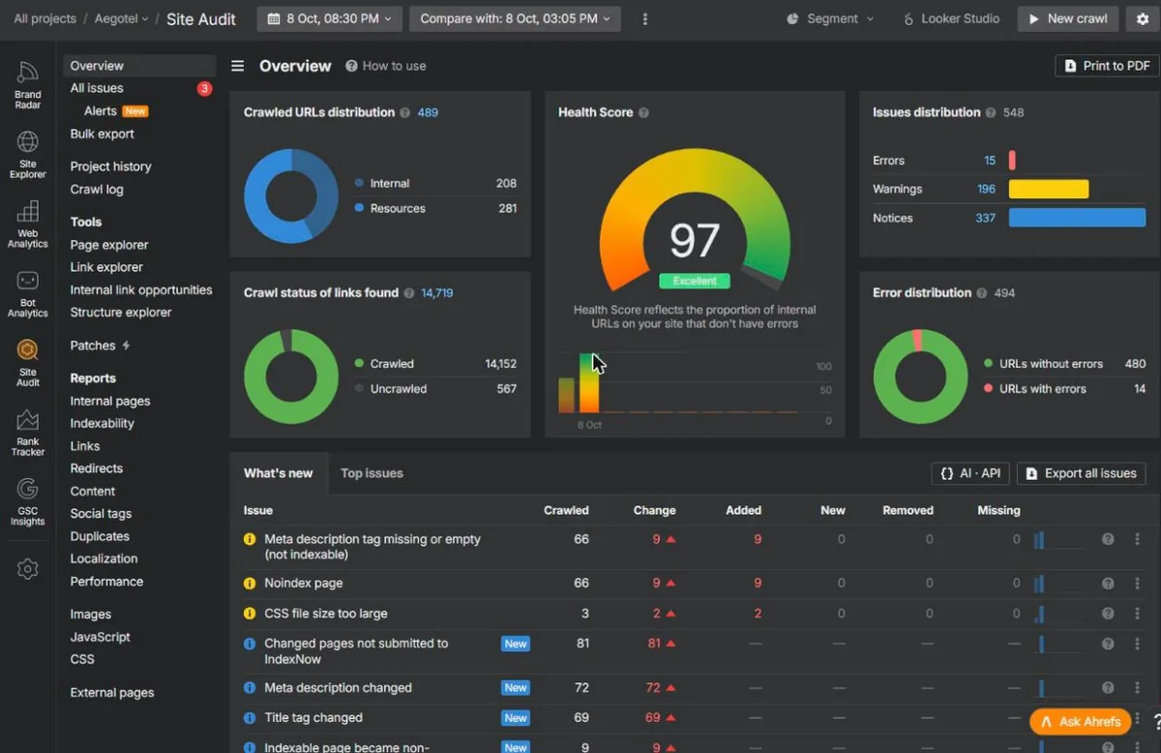This screenshot has width=1161, height=753.
Task: Open External pages in left menu
Action: [112, 693]
